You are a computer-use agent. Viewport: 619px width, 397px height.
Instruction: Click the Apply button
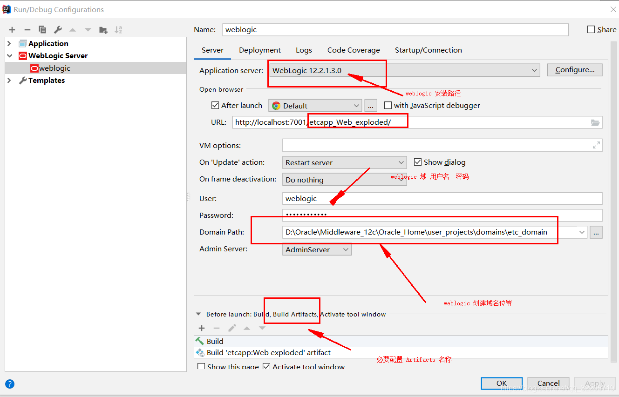tap(595, 384)
